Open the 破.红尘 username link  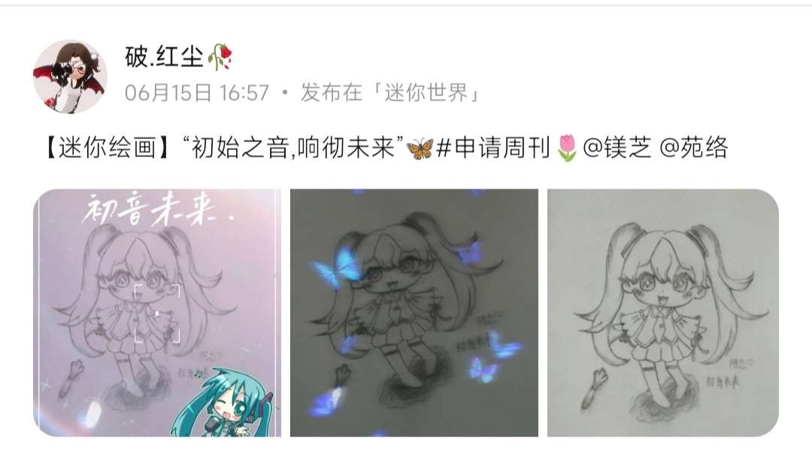(164, 56)
